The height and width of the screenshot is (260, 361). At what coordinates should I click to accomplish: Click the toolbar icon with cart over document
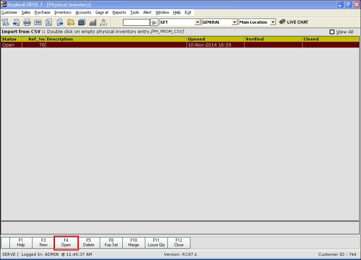16,22
